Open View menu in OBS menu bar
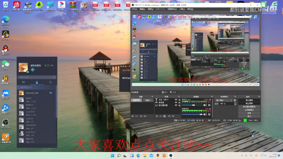This screenshot has width=283, height=159. coord(150,9)
